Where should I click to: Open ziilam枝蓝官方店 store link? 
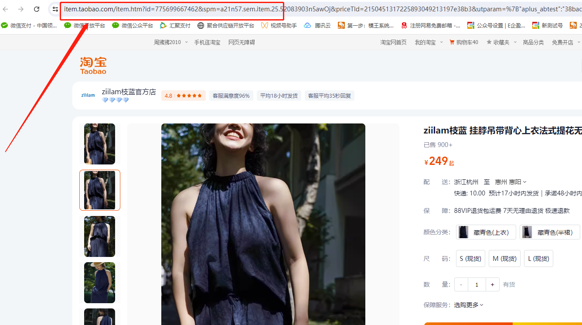pos(129,92)
